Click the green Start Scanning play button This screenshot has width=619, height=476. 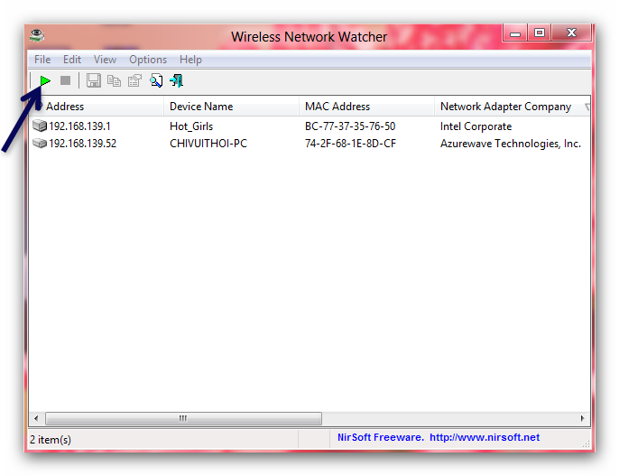coord(45,81)
